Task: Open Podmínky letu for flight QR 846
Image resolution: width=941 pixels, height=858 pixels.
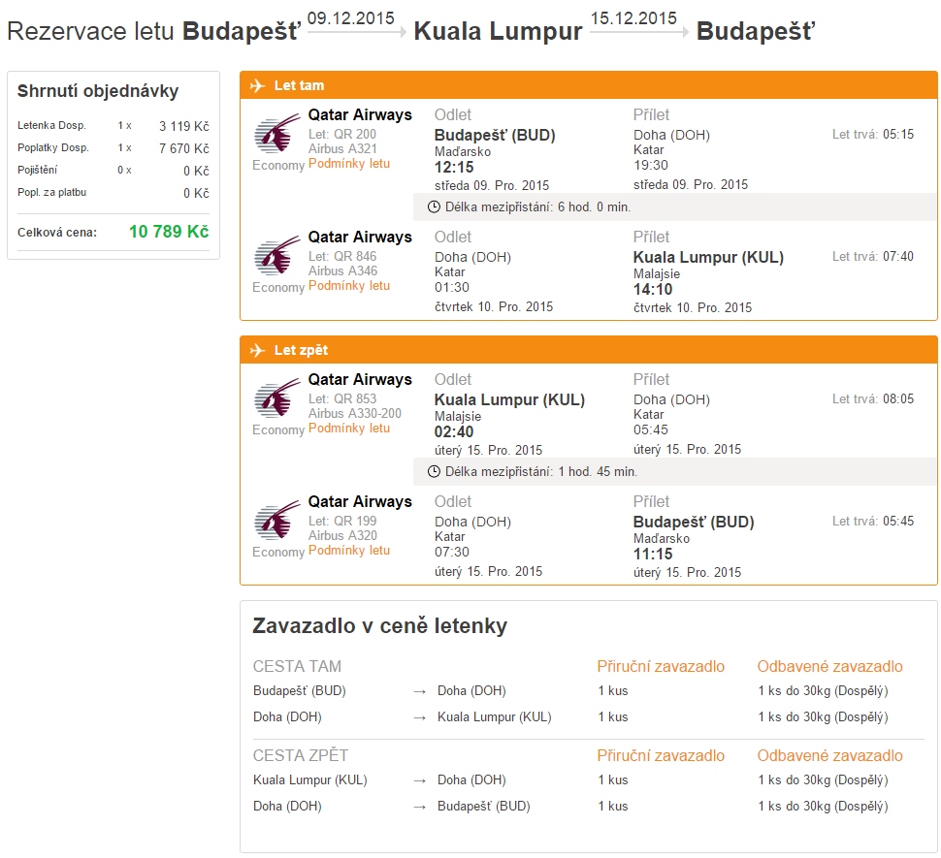Action: coord(349,286)
